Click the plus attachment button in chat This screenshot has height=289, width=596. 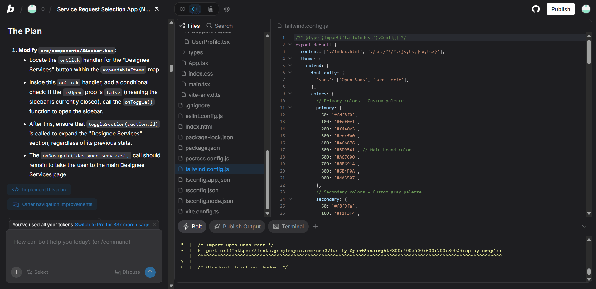17,272
